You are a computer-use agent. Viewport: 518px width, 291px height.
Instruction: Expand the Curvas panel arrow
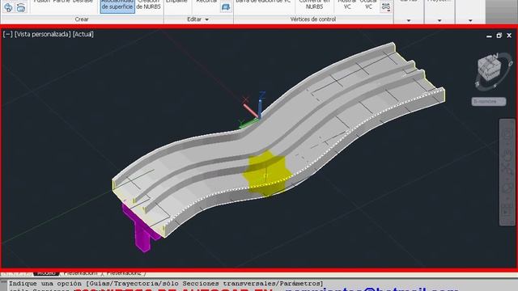(x=409, y=20)
